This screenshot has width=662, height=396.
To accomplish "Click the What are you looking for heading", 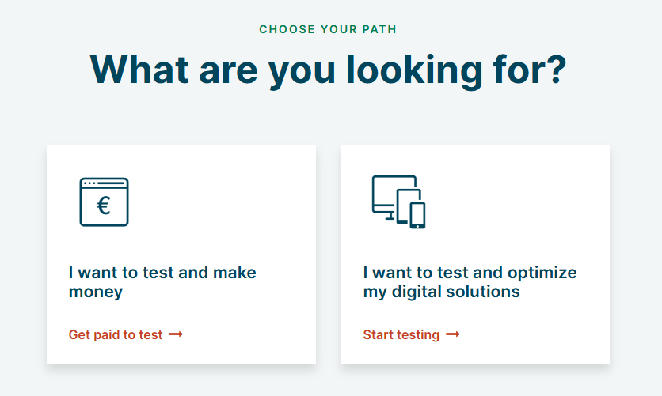I will [328, 70].
